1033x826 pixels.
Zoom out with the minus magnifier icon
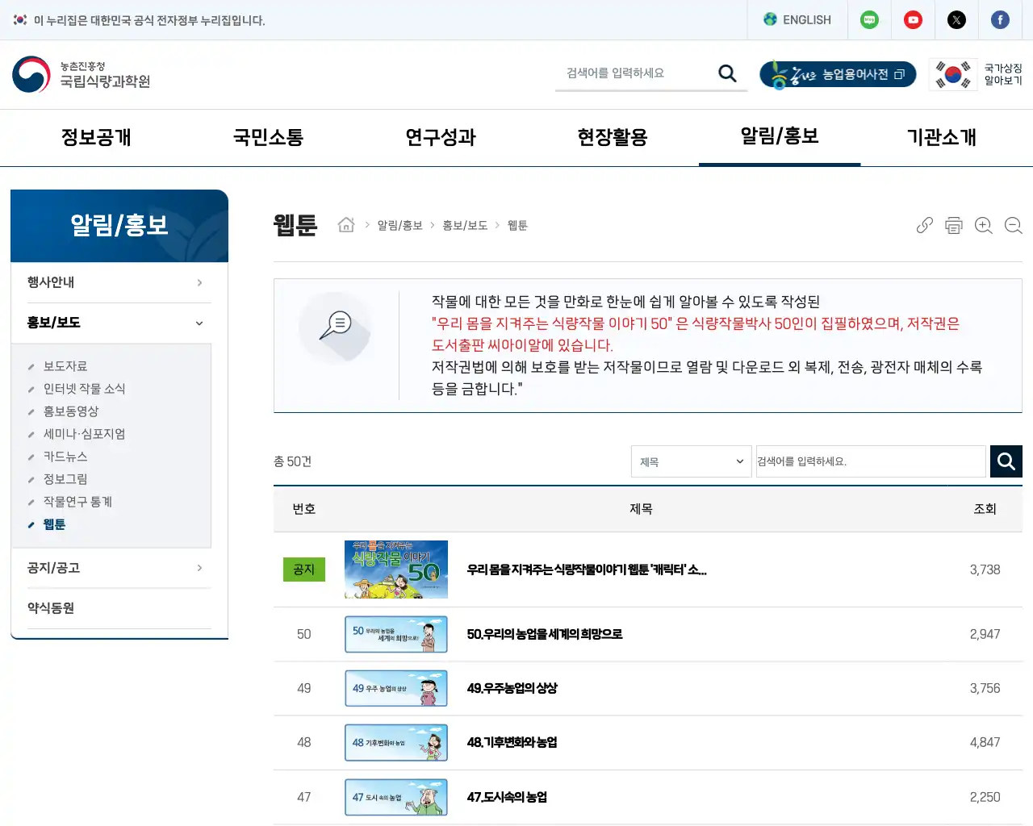coord(1013,226)
